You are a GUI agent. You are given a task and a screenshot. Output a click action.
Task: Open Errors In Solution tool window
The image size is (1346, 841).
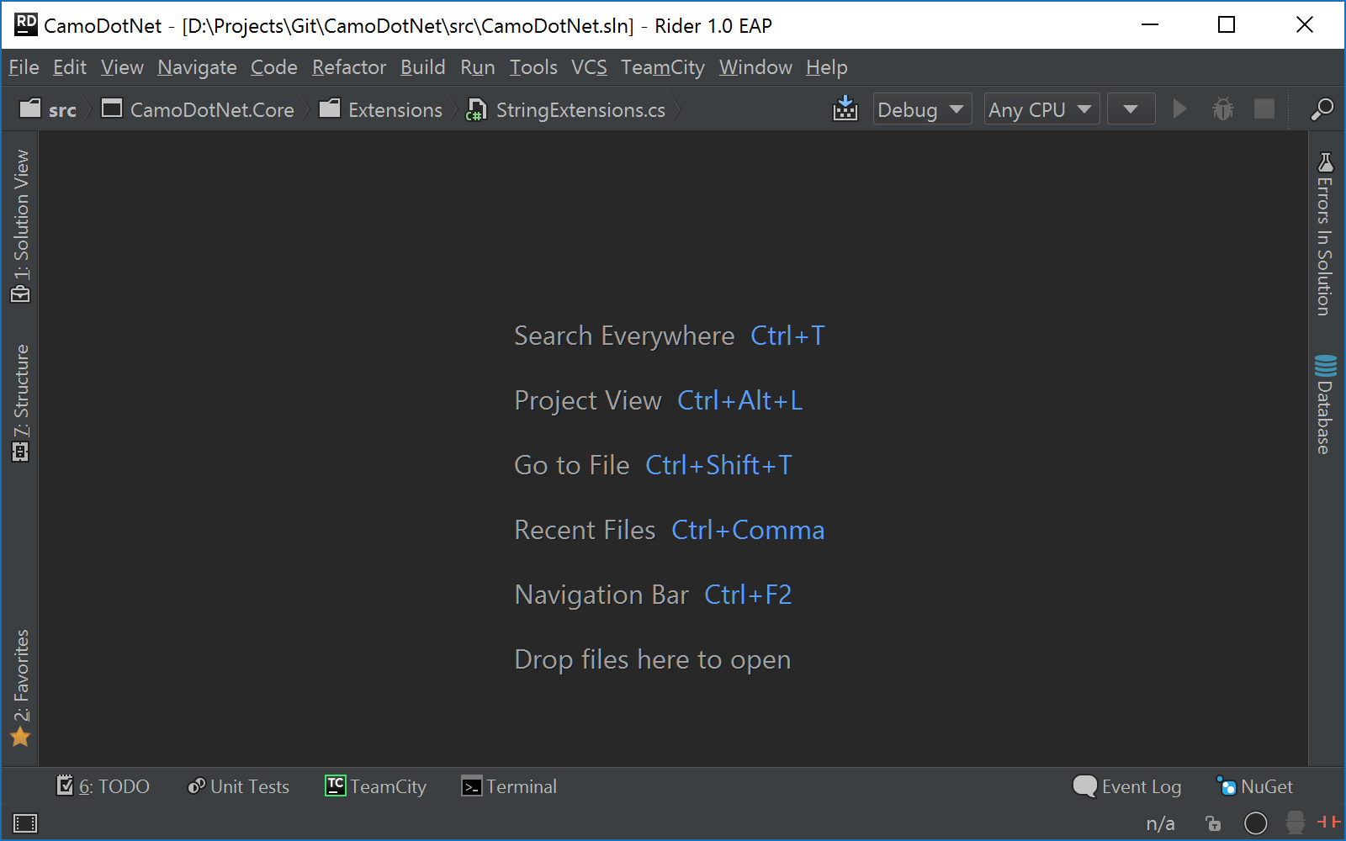pyautogui.click(x=1325, y=234)
